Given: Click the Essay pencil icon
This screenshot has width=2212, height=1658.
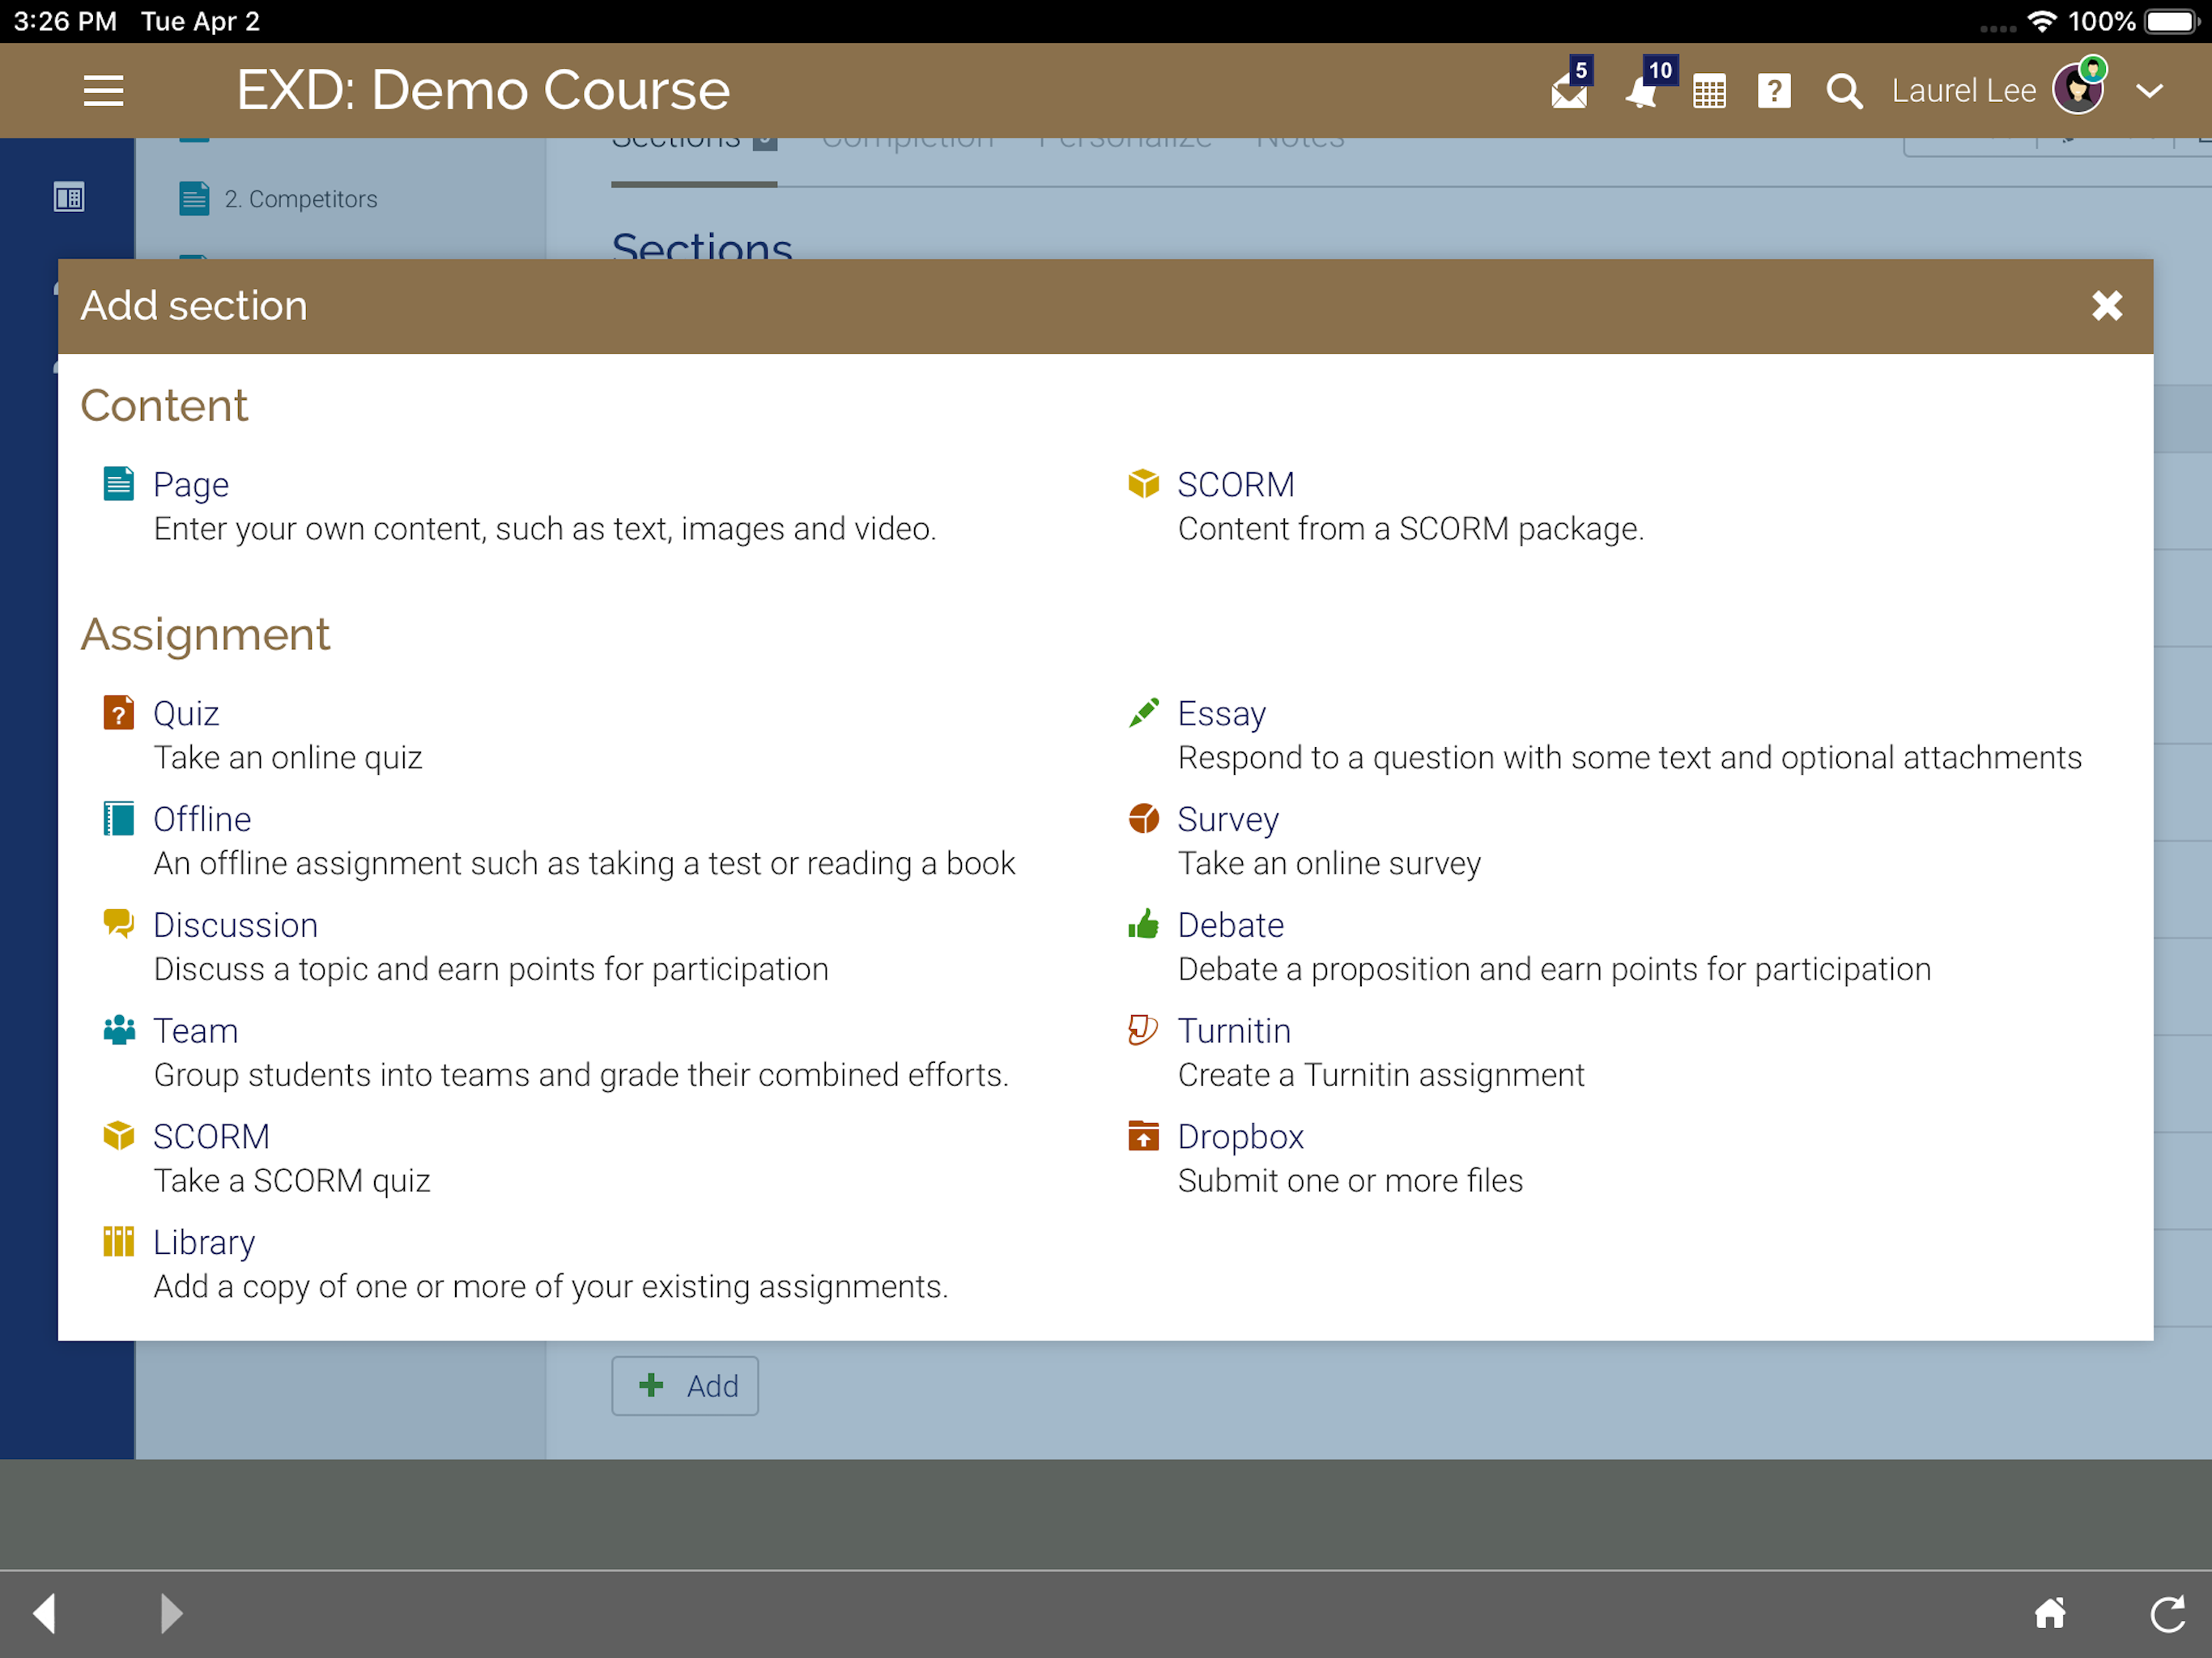Looking at the screenshot, I should [1143, 713].
